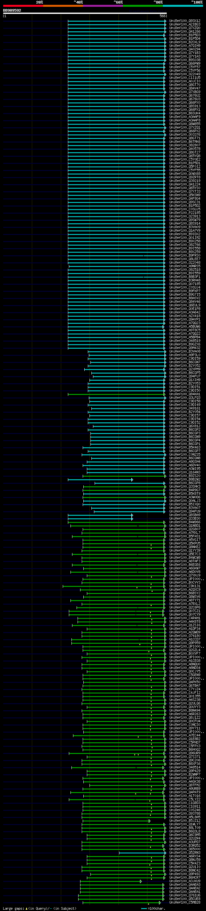Select label UniRef100_Q0ALJ3
Image resolution: width=206 pixels, height=911 pixels.
click(185, 501)
